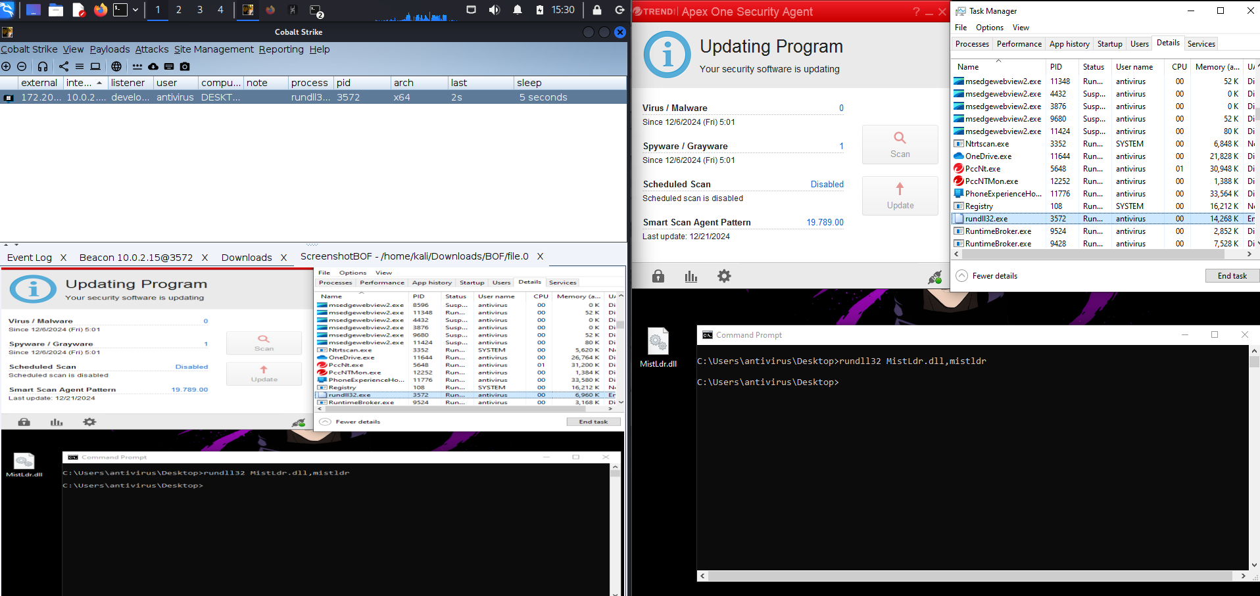Toggle sort arrow on the internal column header
Viewport: 1260px width, 596px height.
[x=99, y=83]
